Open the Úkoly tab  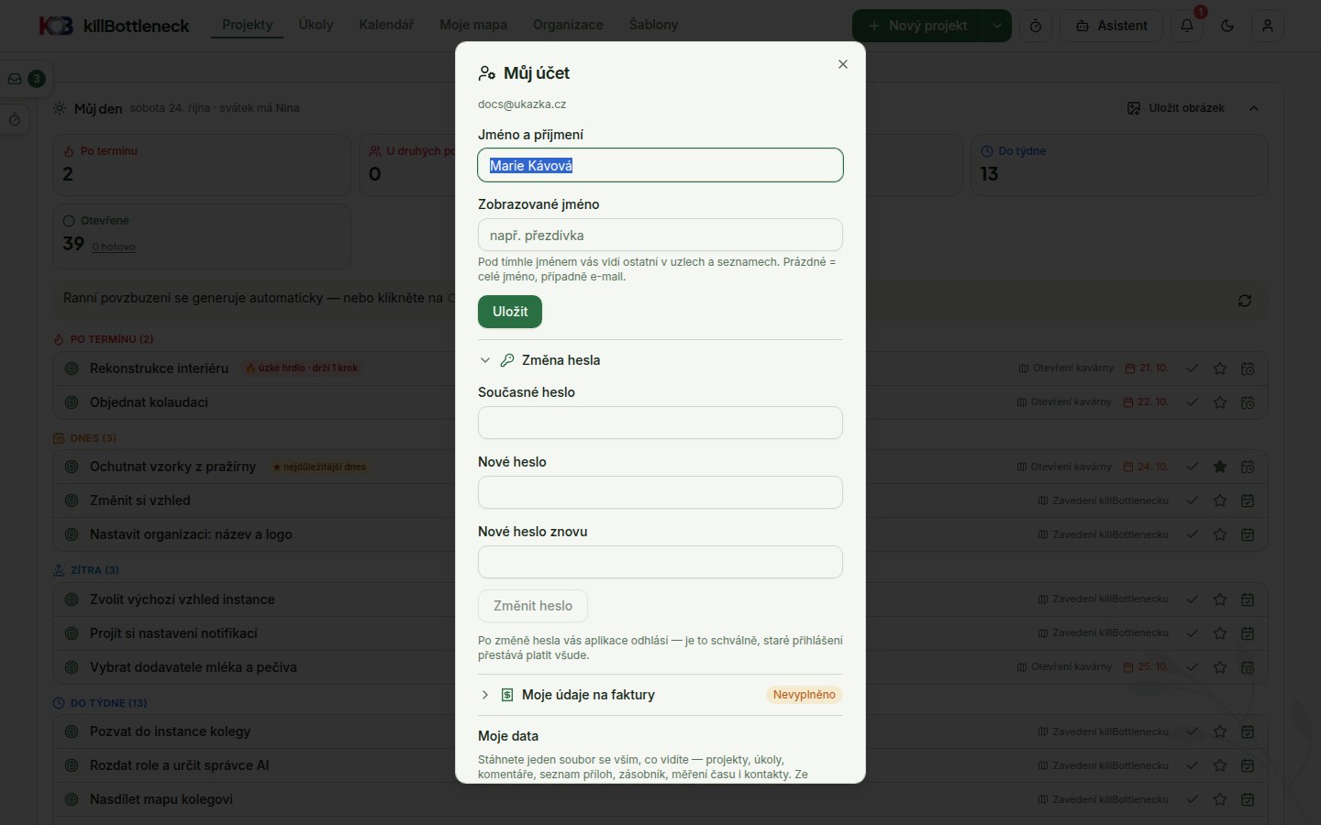(x=316, y=25)
